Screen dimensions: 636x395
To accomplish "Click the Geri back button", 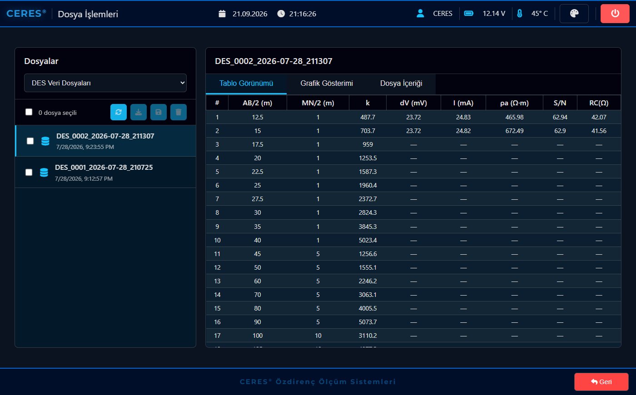I will pos(601,382).
